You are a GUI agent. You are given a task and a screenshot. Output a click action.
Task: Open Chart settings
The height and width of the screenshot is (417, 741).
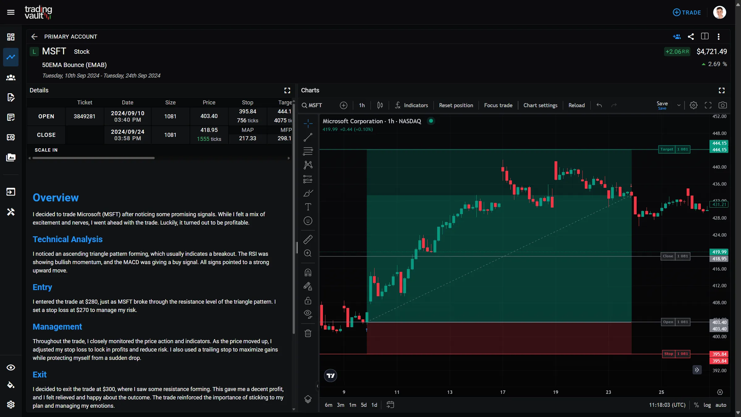click(540, 106)
